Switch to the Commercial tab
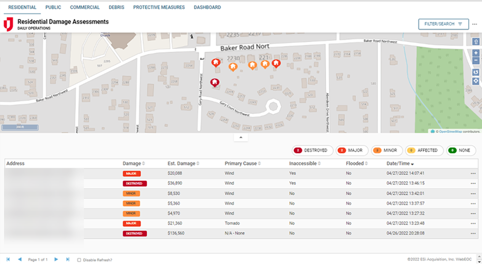Viewport: 482px width, 264px height. (x=85, y=7)
